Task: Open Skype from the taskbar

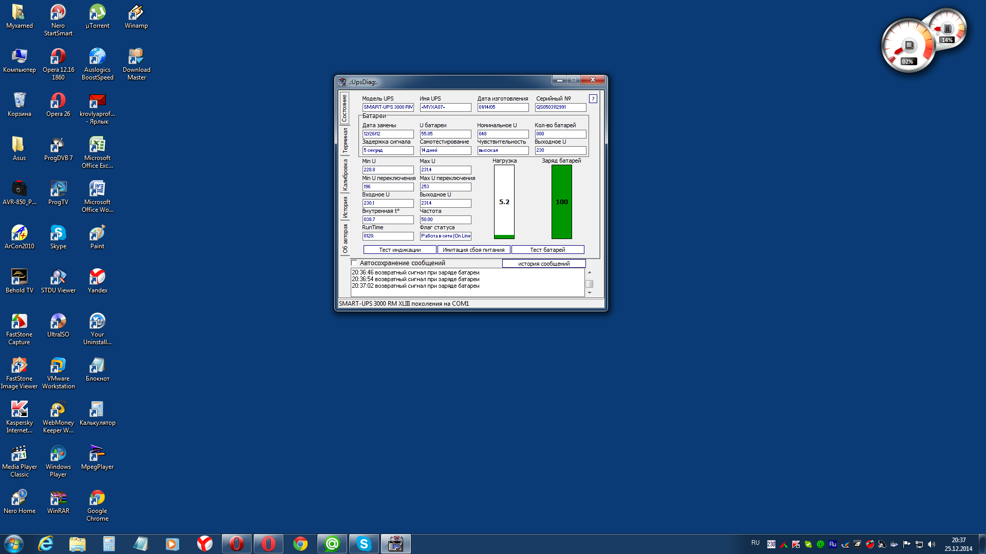Action: tap(364, 544)
